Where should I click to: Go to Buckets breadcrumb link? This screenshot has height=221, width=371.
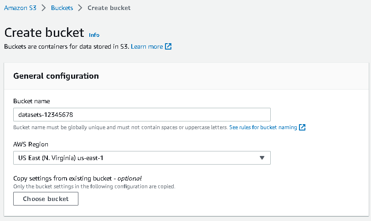[x=62, y=8]
